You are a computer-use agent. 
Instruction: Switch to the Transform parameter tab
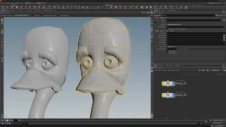click(157, 18)
